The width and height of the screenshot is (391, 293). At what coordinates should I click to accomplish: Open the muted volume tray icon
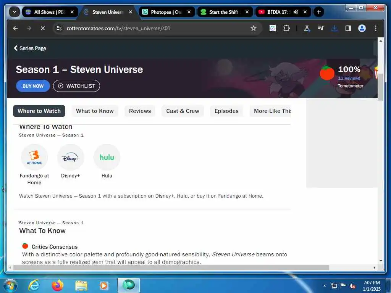[352, 286]
